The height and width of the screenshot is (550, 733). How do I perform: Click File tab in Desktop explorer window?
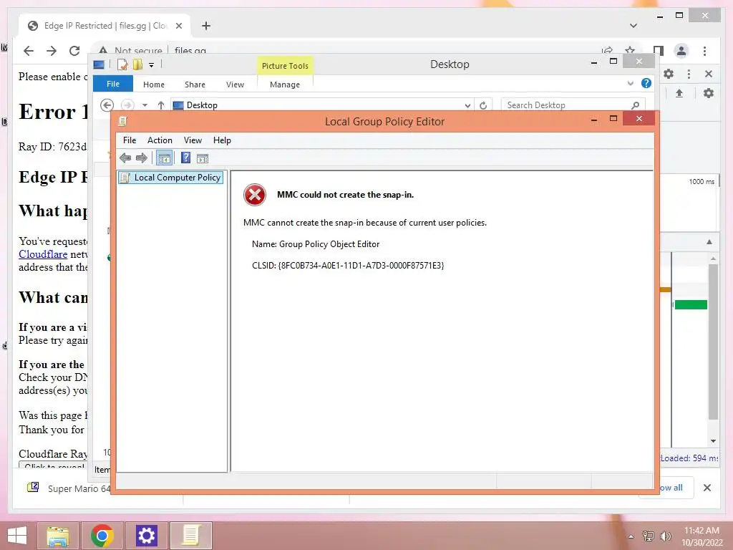coord(113,84)
